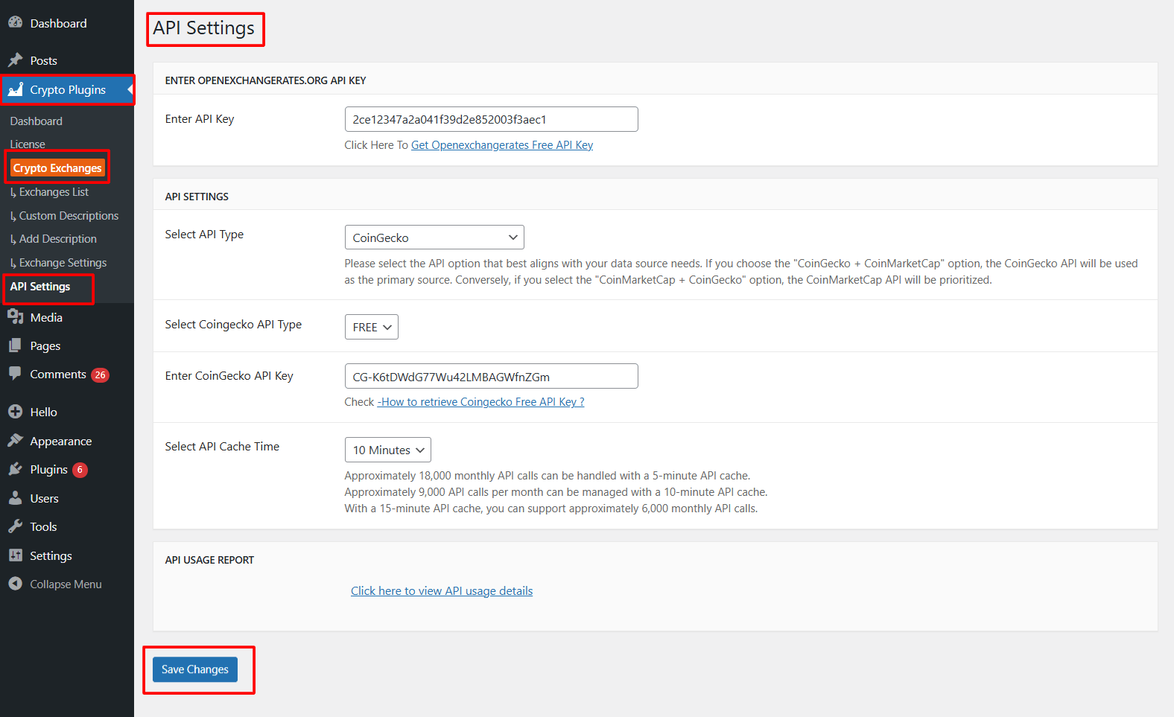Click the Tools wrench icon
The image size is (1174, 717).
tap(15, 526)
